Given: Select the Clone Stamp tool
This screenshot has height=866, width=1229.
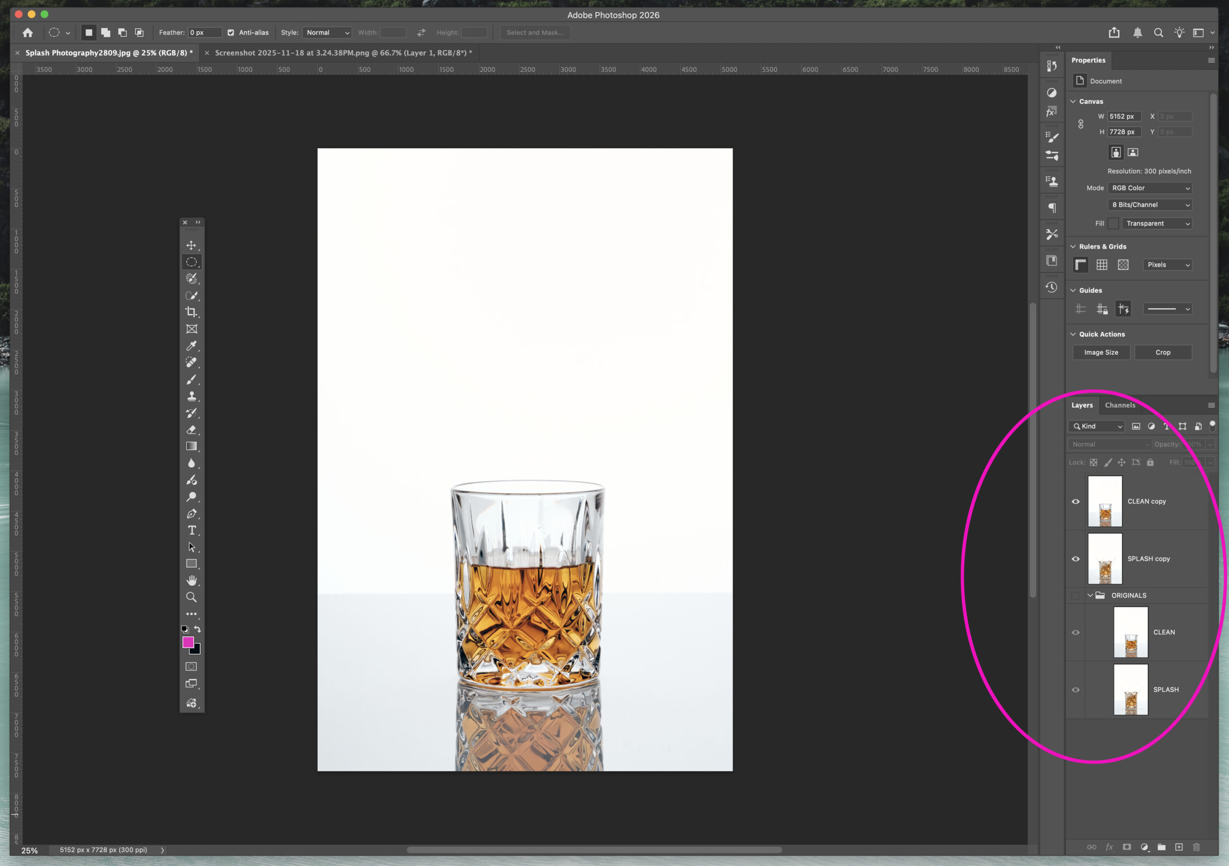Looking at the screenshot, I should tap(192, 396).
